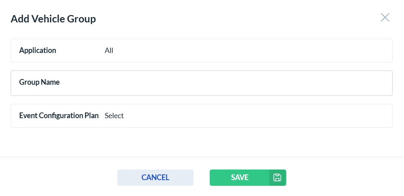Click the floppy disk save icon
Viewport: 404px width, 196px height.
coord(277,178)
